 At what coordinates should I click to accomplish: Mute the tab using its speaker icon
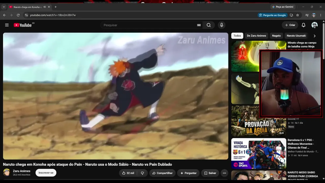pyautogui.click(x=45, y=7)
